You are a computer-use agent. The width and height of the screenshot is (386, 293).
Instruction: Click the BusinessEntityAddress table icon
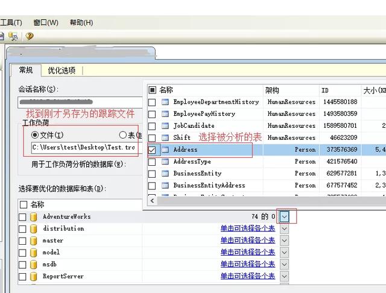coord(165,185)
